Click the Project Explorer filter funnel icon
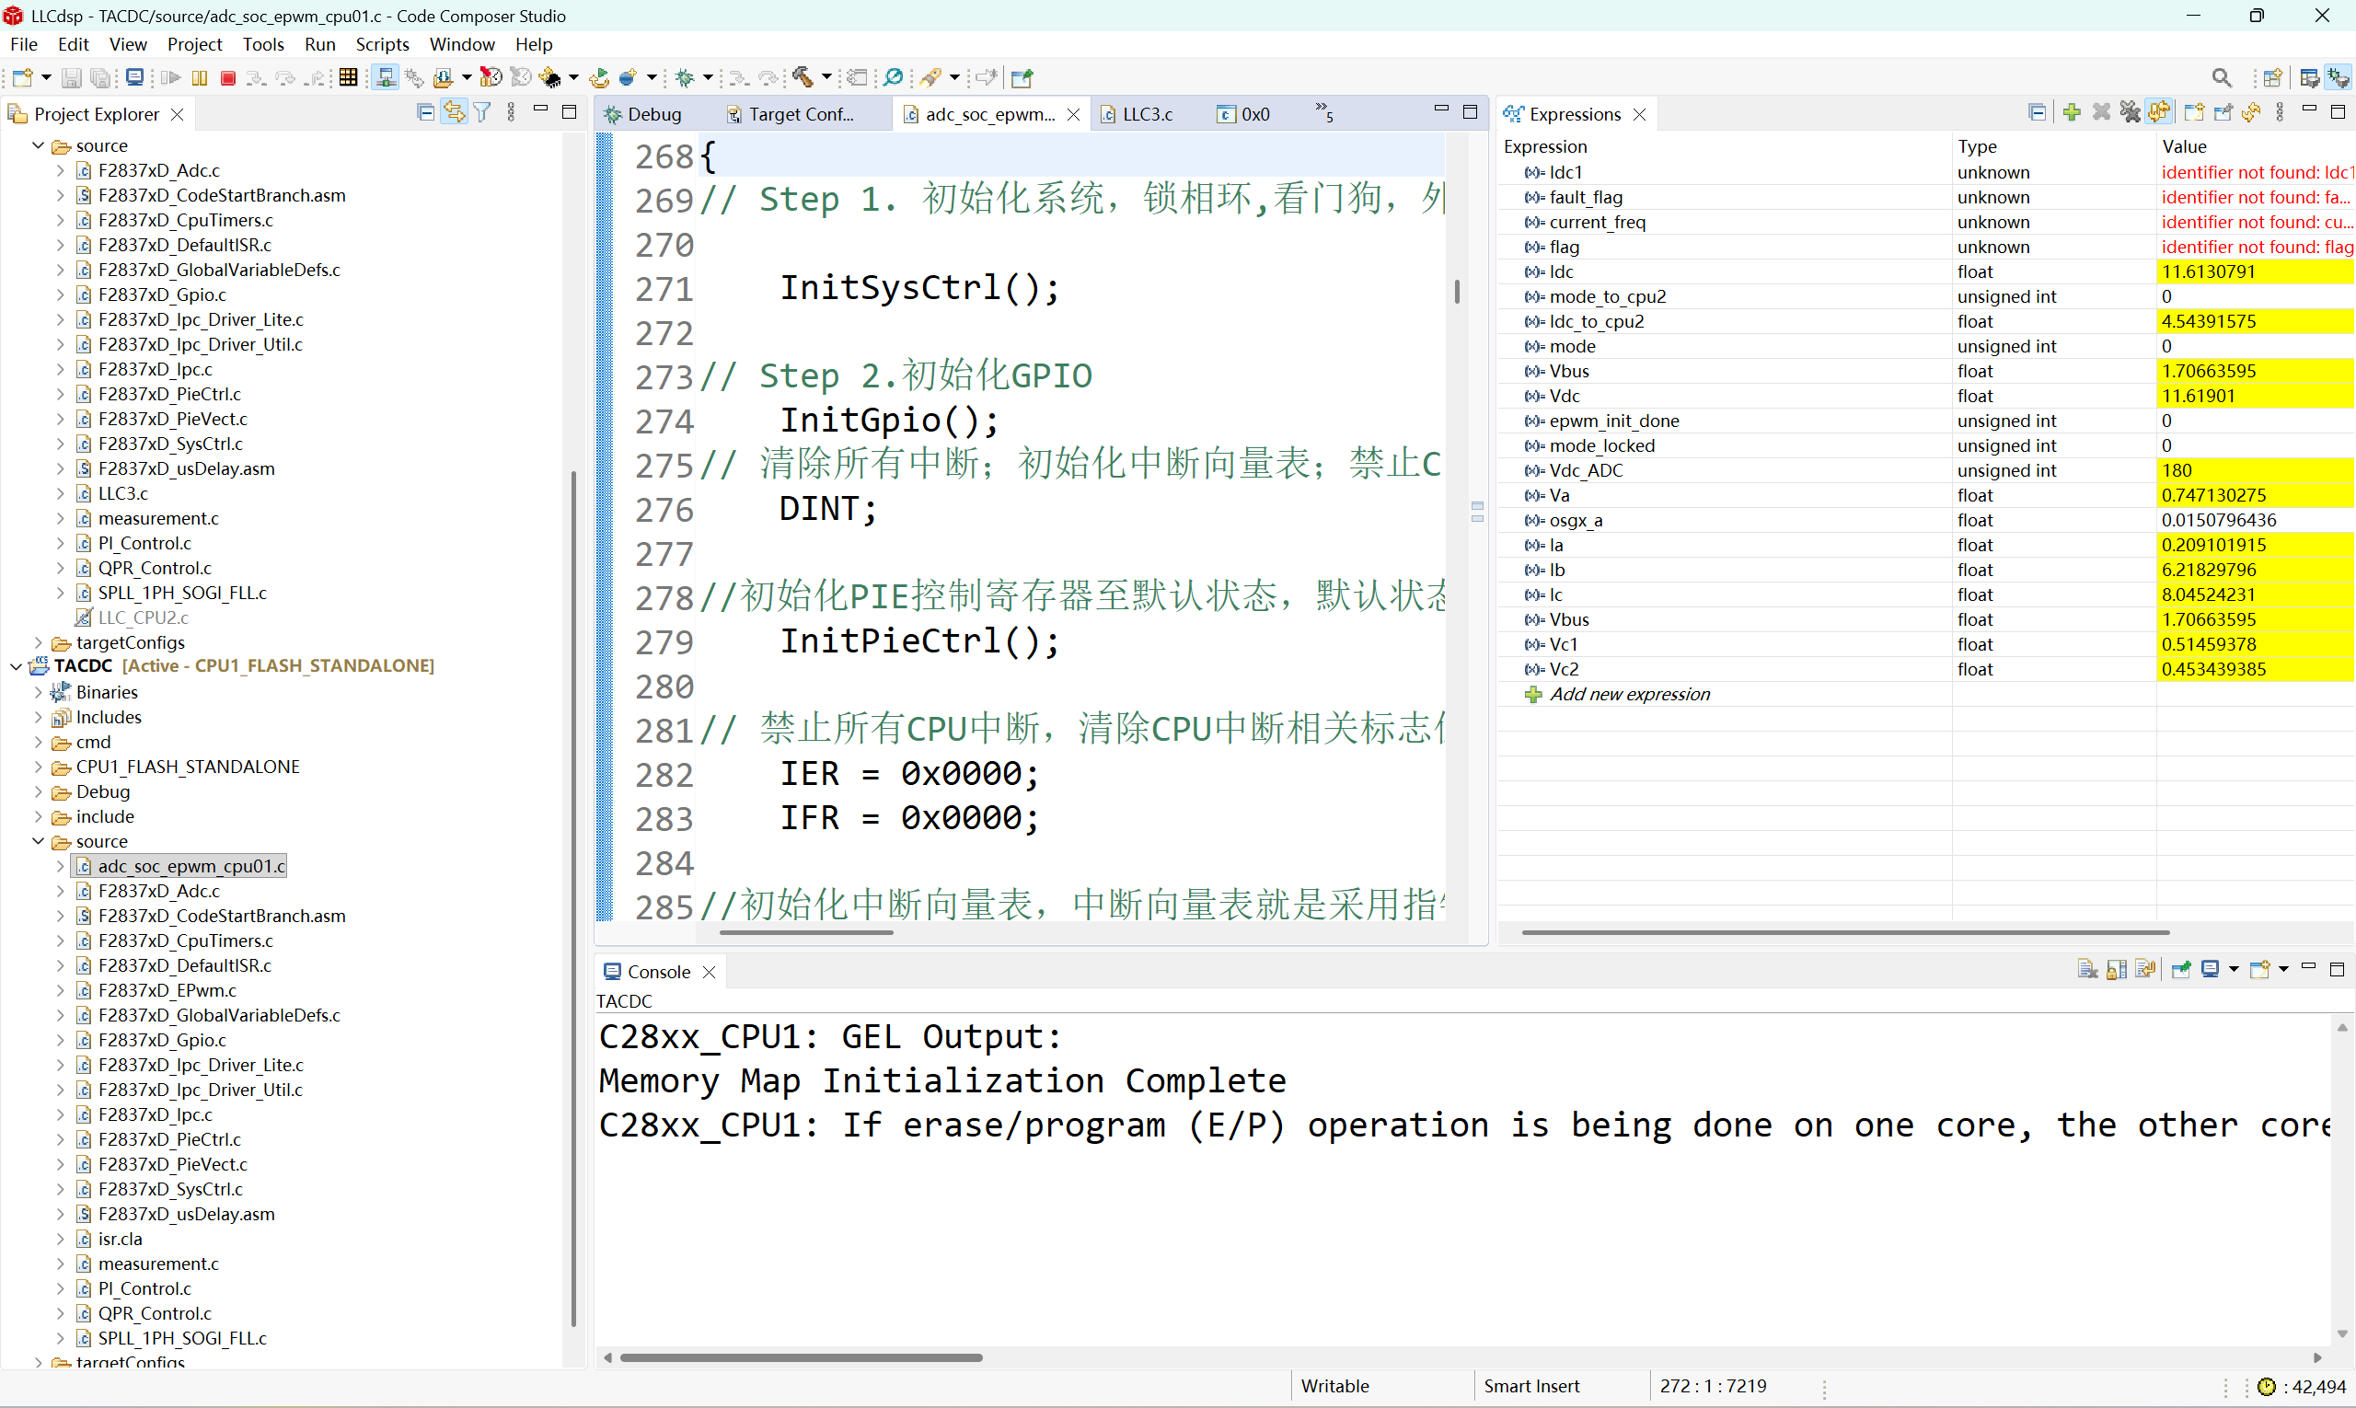This screenshot has height=1408, width=2356. 482,113
